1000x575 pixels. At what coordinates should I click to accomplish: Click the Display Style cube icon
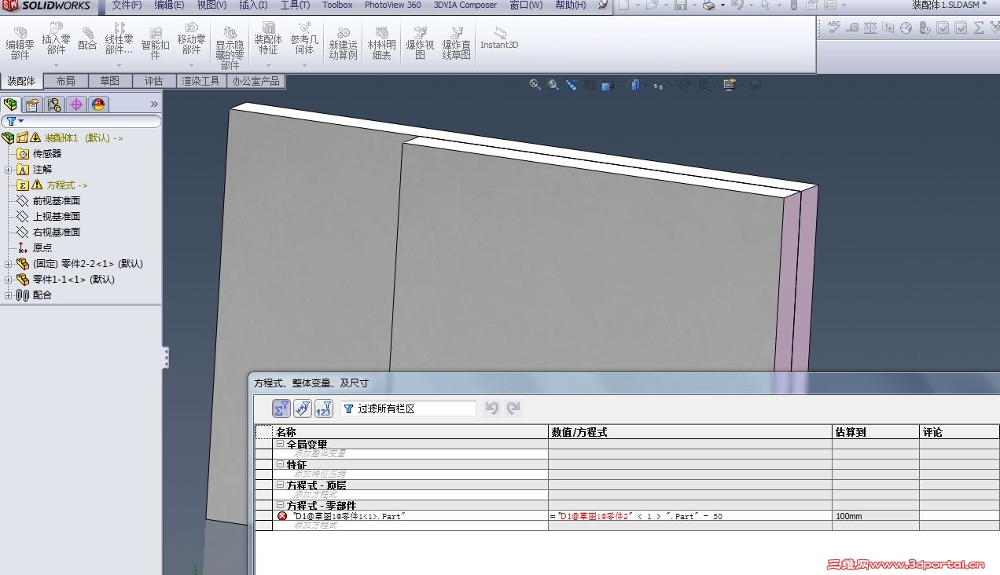[x=634, y=85]
